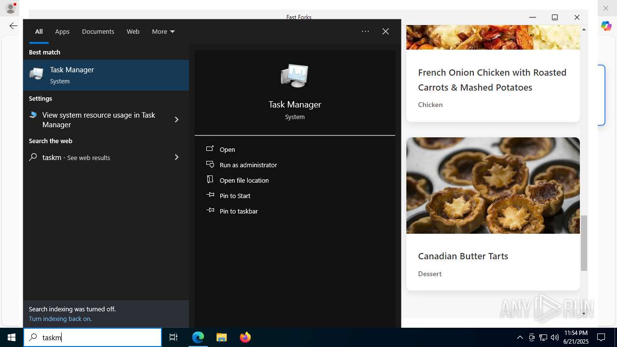Minimize the Fast Forks window

coord(533,17)
